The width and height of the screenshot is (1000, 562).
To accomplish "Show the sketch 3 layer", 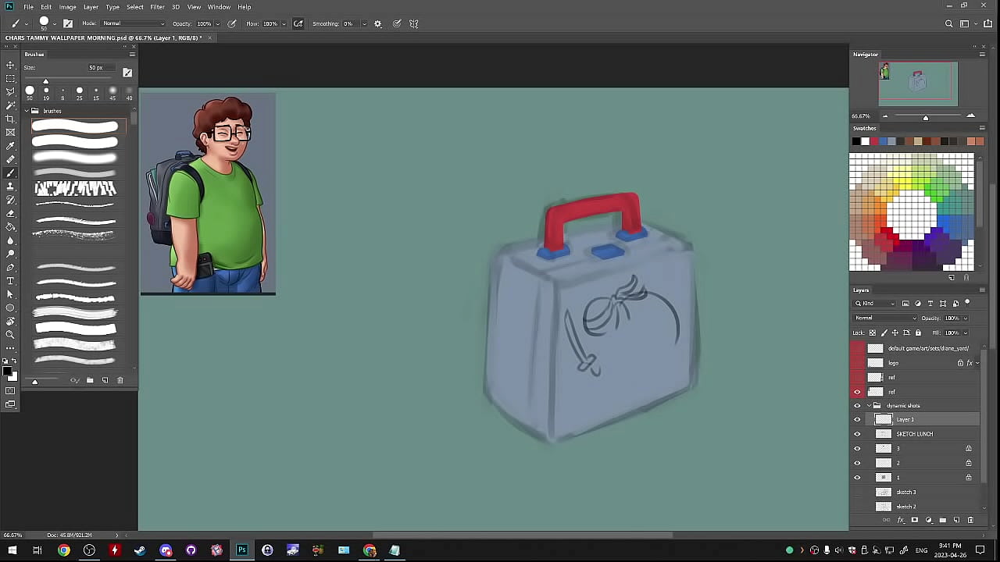I will (x=857, y=493).
